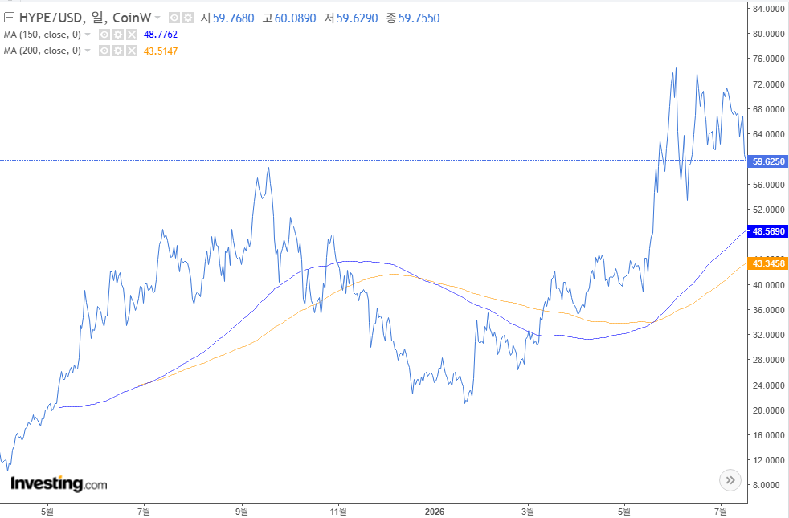Click the HYPE/USD, 일, CoinW title
The image size is (789, 518).
point(85,18)
